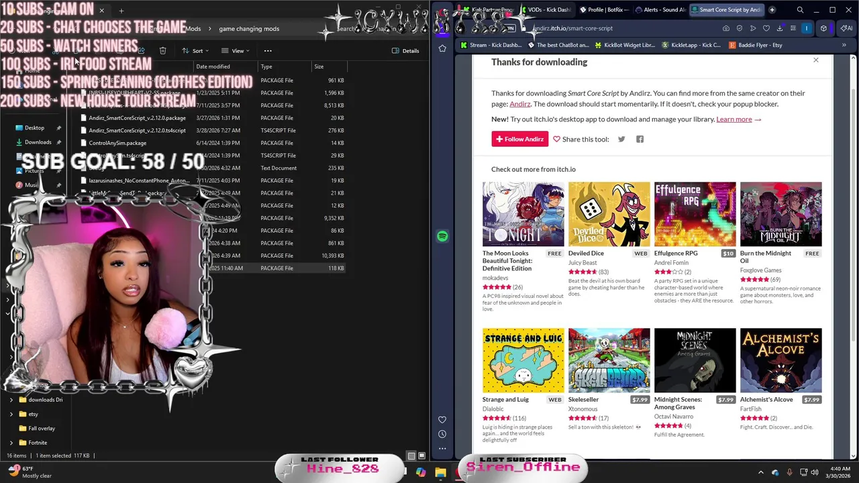Click Effulgence RPG title link
Screen dimensions: 859x483
pos(676,254)
